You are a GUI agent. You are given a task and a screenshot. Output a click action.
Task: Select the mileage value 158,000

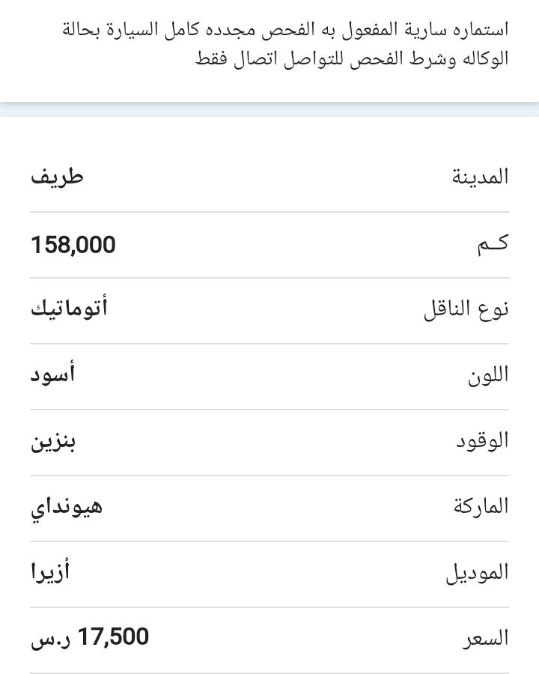coord(73,245)
